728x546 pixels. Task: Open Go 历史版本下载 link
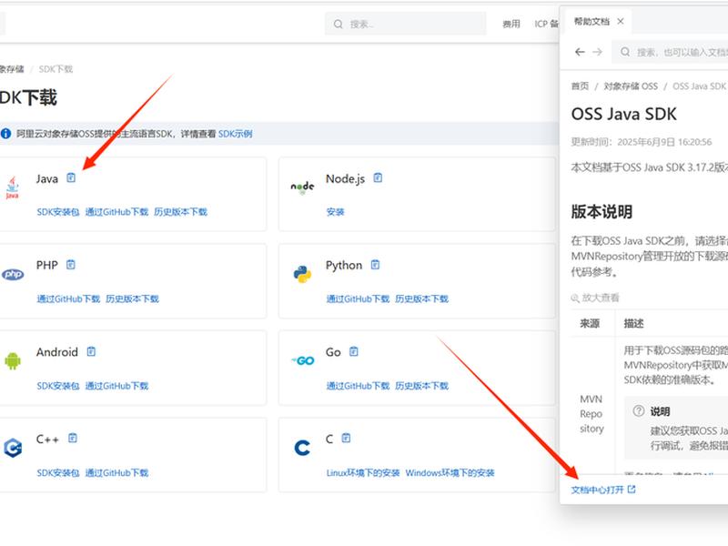[421, 386]
